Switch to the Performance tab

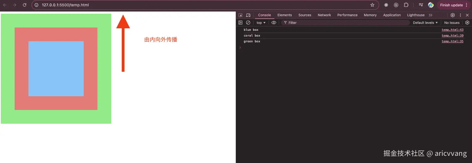[x=347, y=15]
